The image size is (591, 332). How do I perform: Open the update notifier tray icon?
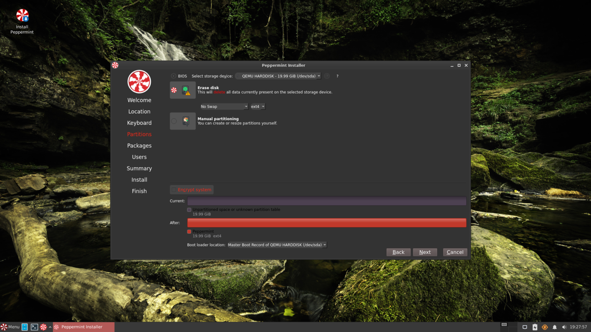point(545,327)
